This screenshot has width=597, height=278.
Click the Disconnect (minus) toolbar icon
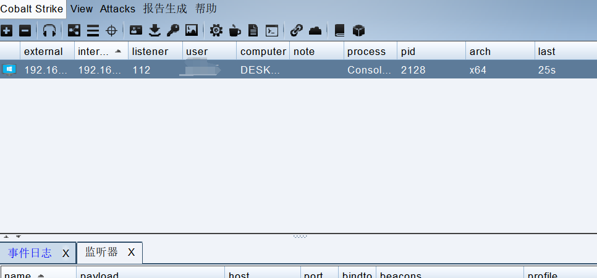point(25,30)
